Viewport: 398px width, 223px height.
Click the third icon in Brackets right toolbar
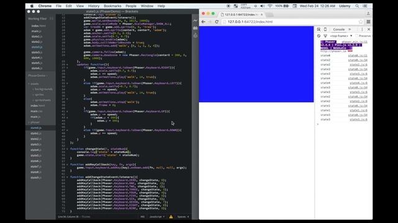(195, 35)
